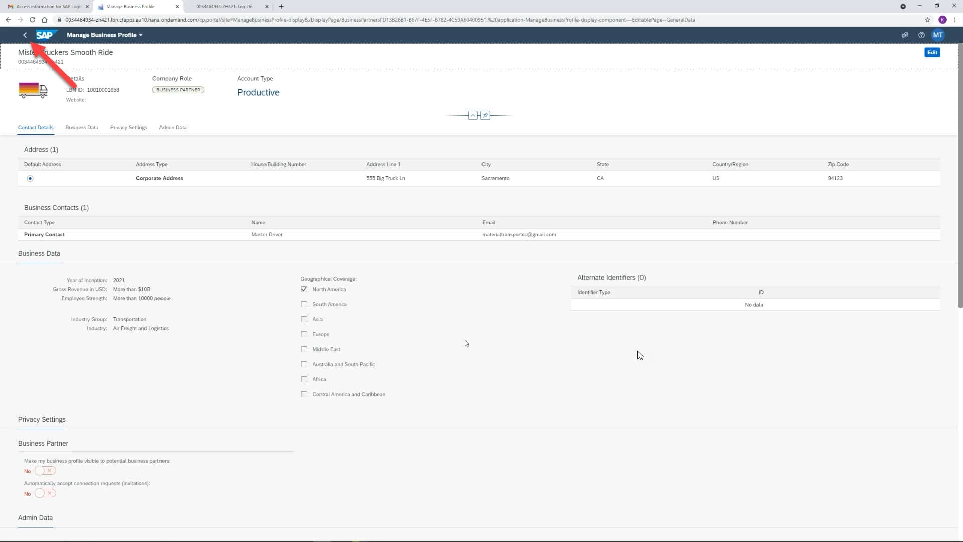This screenshot has height=542, width=963.
Task: Click the browser forward arrow
Action: tap(20, 20)
